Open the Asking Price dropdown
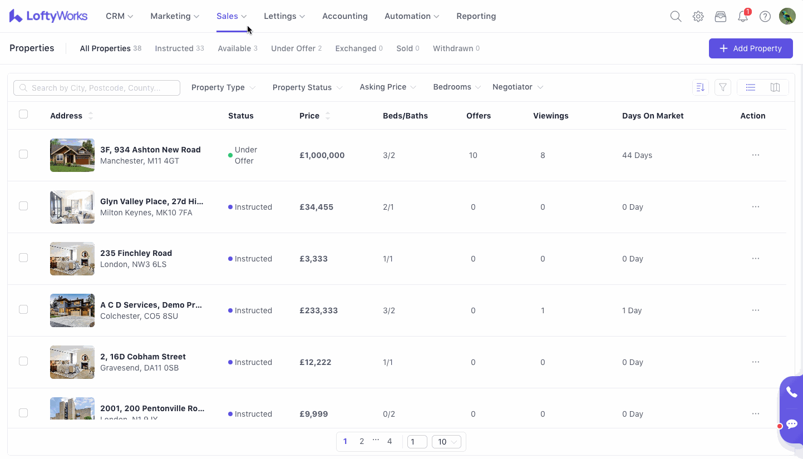803x459 pixels. click(388, 87)
